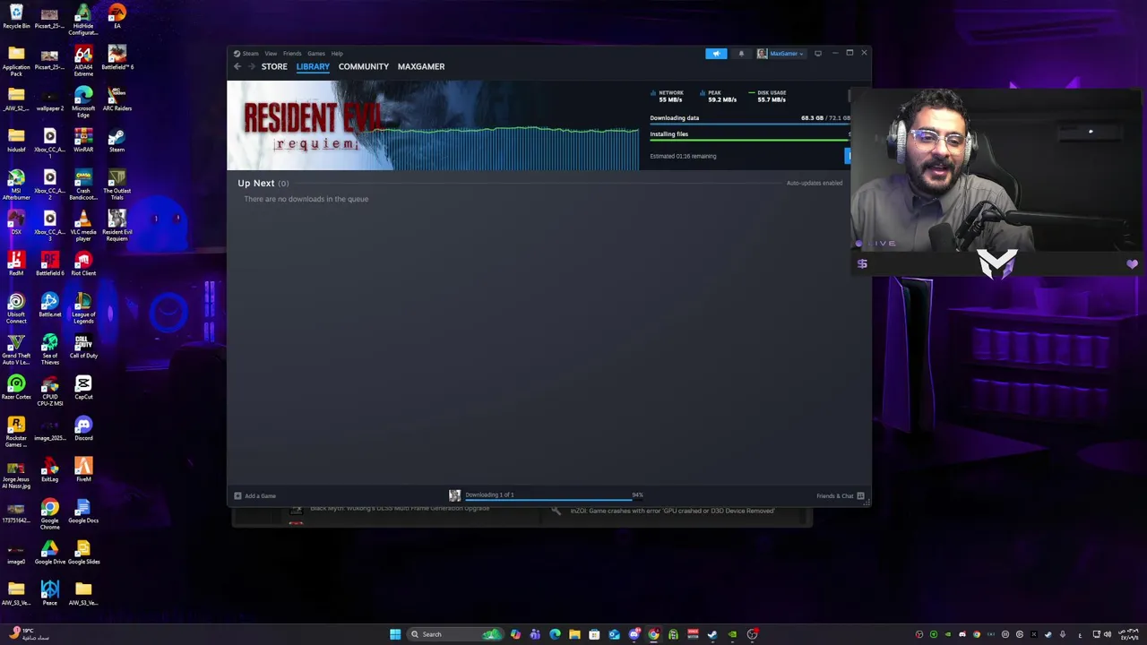
Task: Click the taskbar microphone tray icon
Action: (x=1063, y=634)
